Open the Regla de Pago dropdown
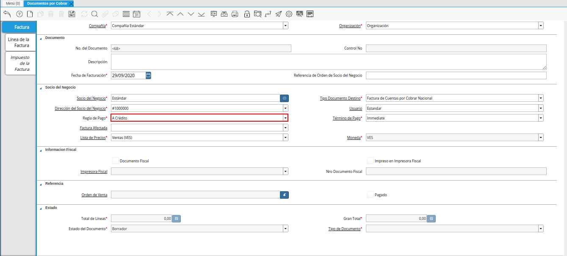Screen dimensions: 567x256 (285, 118)
